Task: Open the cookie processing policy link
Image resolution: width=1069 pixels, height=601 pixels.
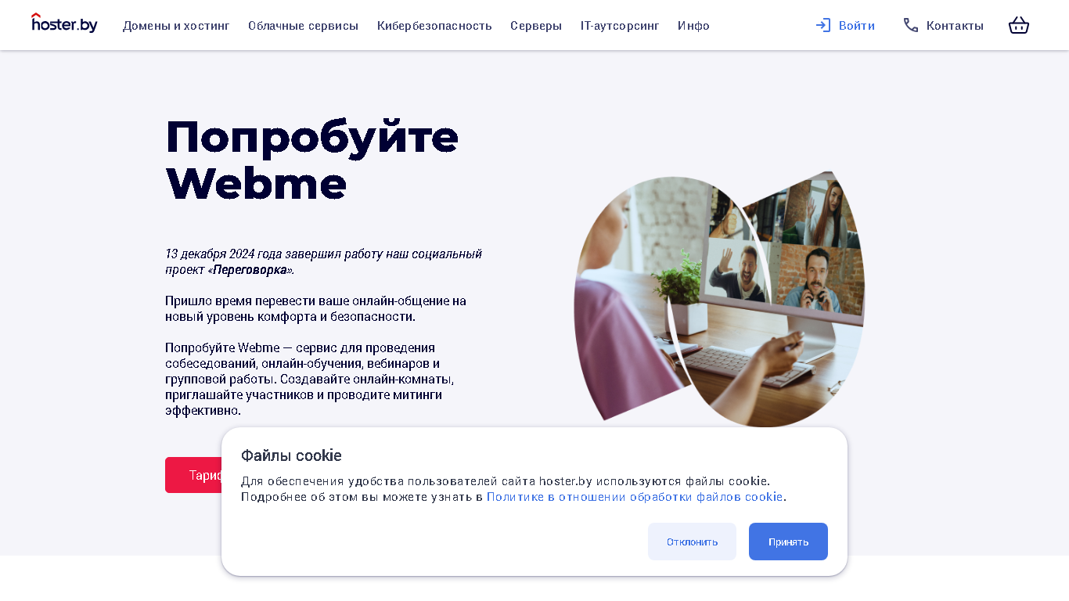Action: click(x=635, y=497)
